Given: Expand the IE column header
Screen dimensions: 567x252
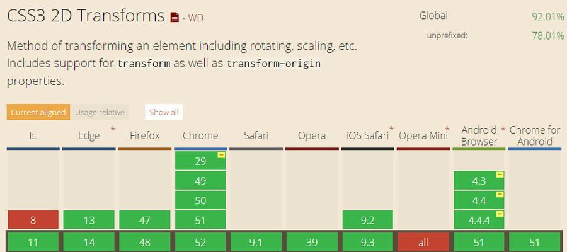Looking at the screenshot, I should (x=33, y=135).
